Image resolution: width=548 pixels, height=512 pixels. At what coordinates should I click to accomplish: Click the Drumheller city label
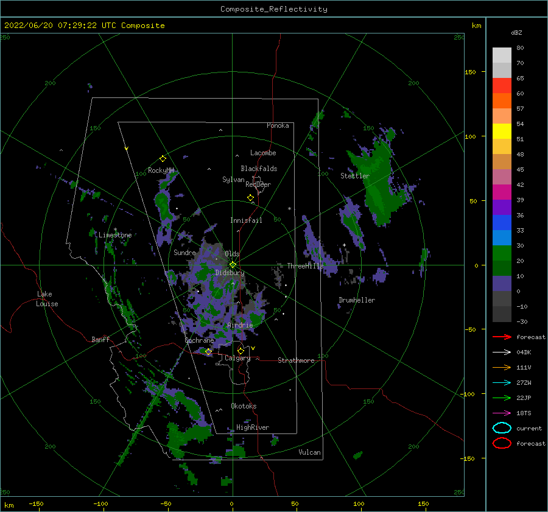click(x=357, y=300)
